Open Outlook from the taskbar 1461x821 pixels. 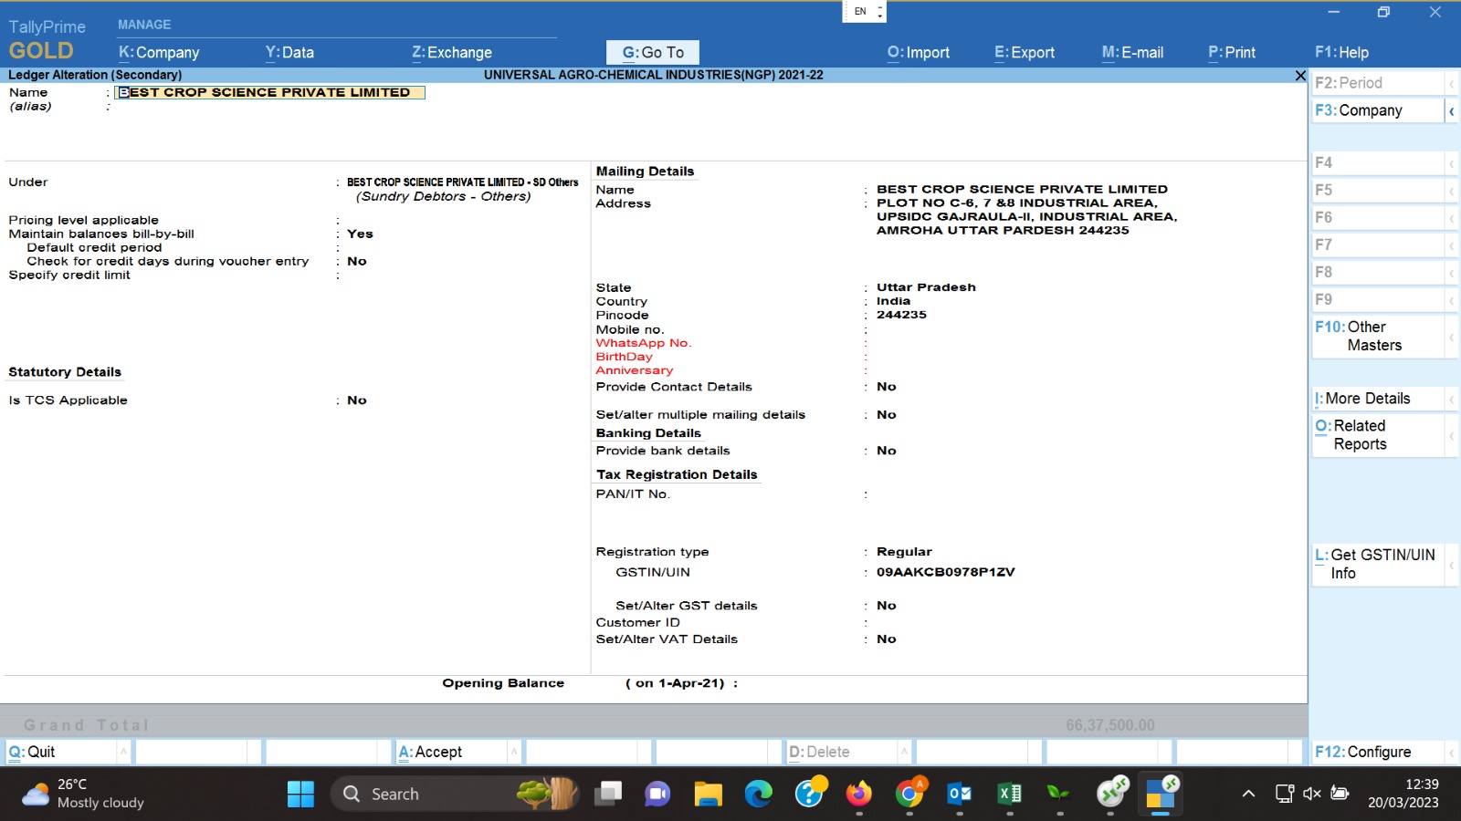tap(959, 794)
